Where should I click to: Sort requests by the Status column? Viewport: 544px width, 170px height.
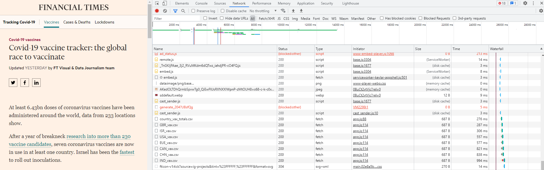point(296,49)
